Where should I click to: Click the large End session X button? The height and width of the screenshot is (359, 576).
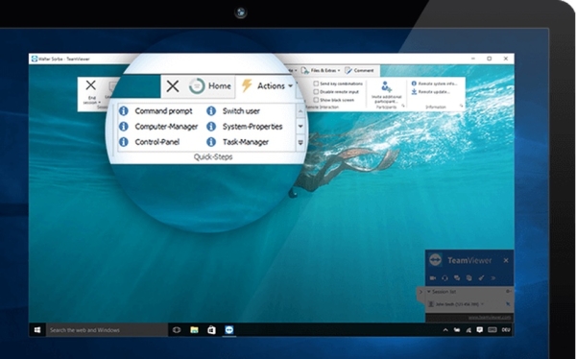click(x=91, y=85)
